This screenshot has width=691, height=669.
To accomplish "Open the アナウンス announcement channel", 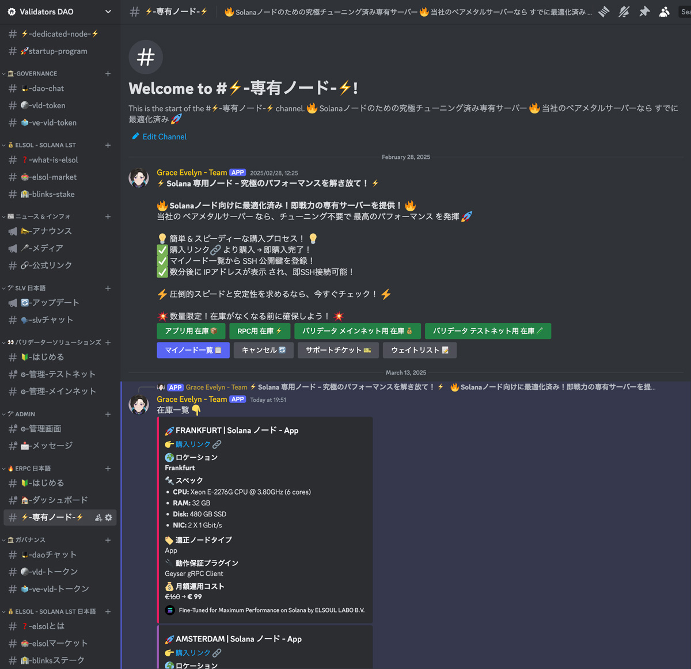I will [60, 231].
